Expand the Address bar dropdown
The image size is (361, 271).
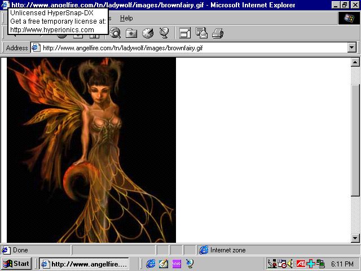[351, 47]
